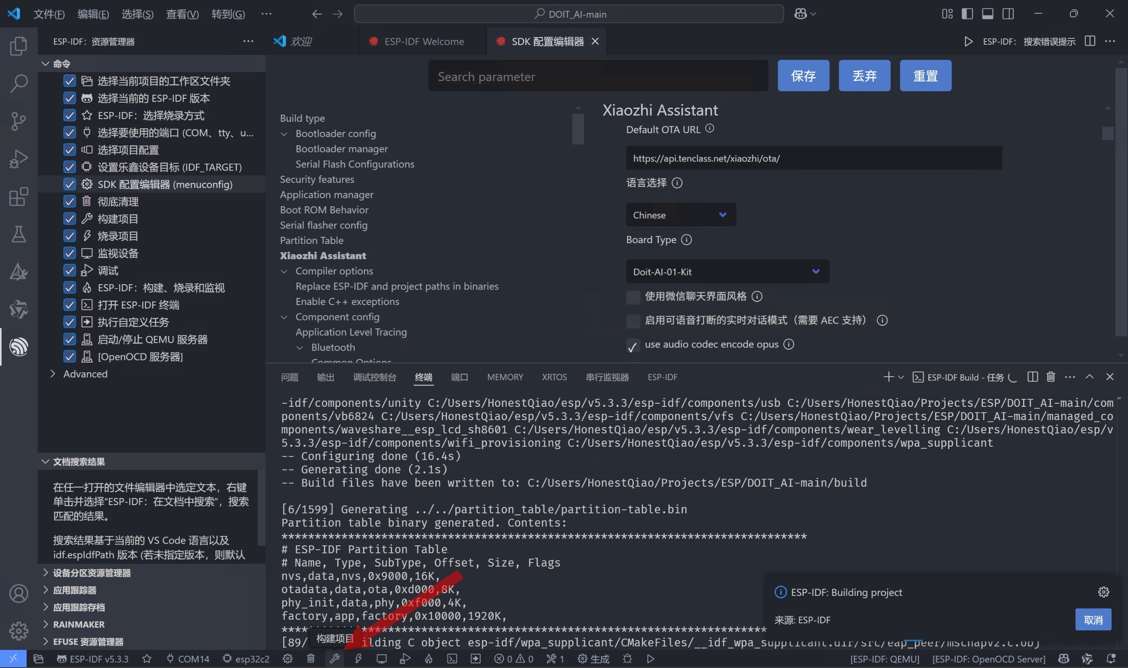Open the Board Type Doit-AI-01-Kit dropdown
Viewport: 1128px width, 668px height.
coord(727,271)
